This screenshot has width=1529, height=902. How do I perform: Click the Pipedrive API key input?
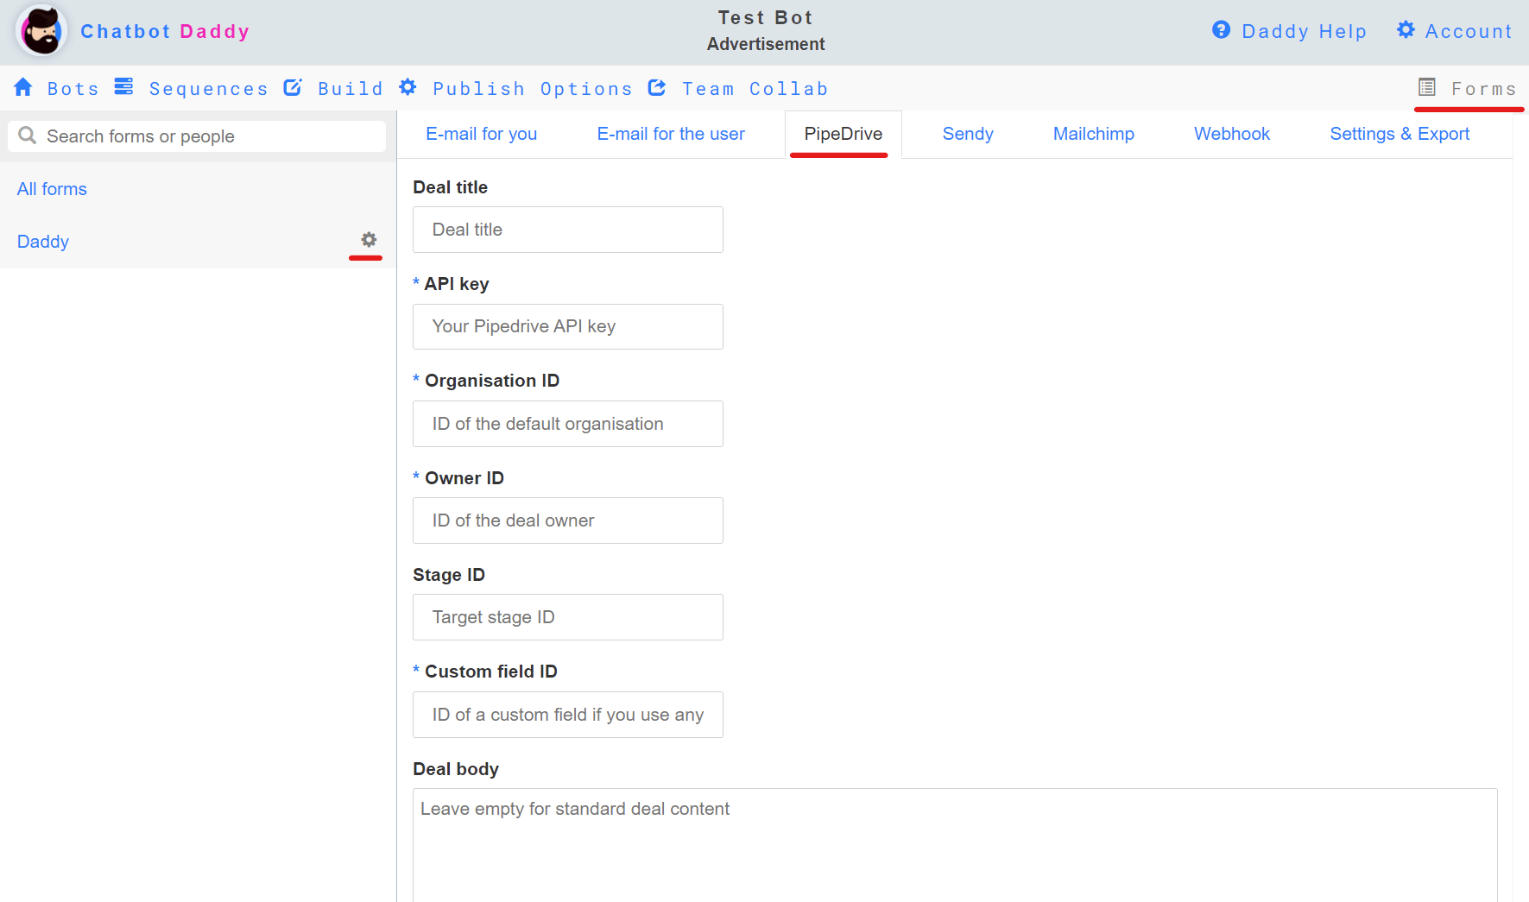click(x=568, y=326)
